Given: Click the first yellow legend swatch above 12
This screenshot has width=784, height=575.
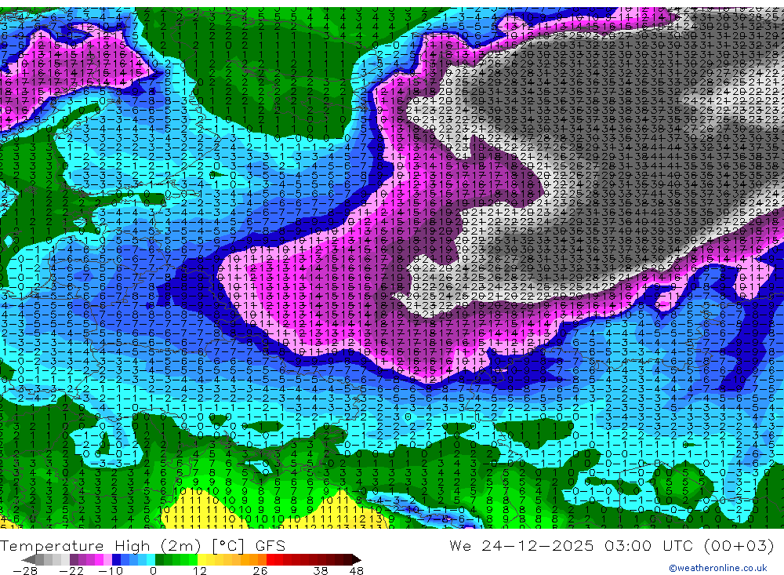Looking at the screenshot, I should click(x=202, y=559).
